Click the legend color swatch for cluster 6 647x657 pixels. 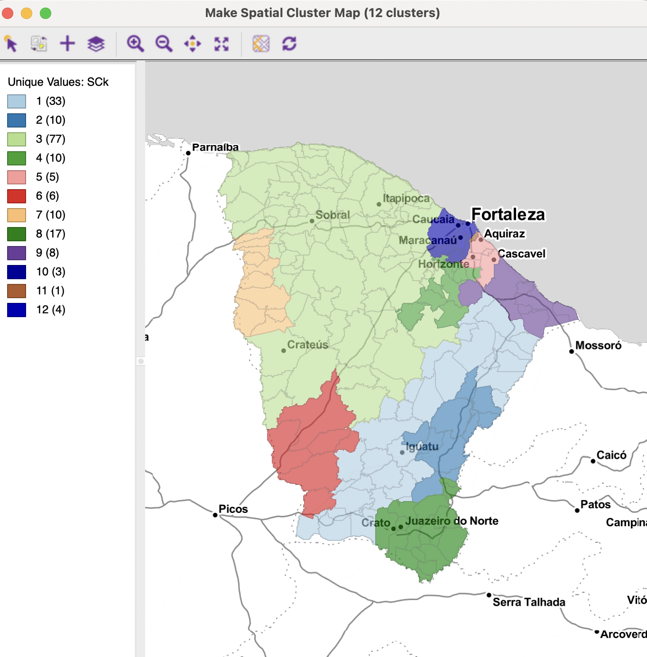pyautogui.click(x=17, y=196)
